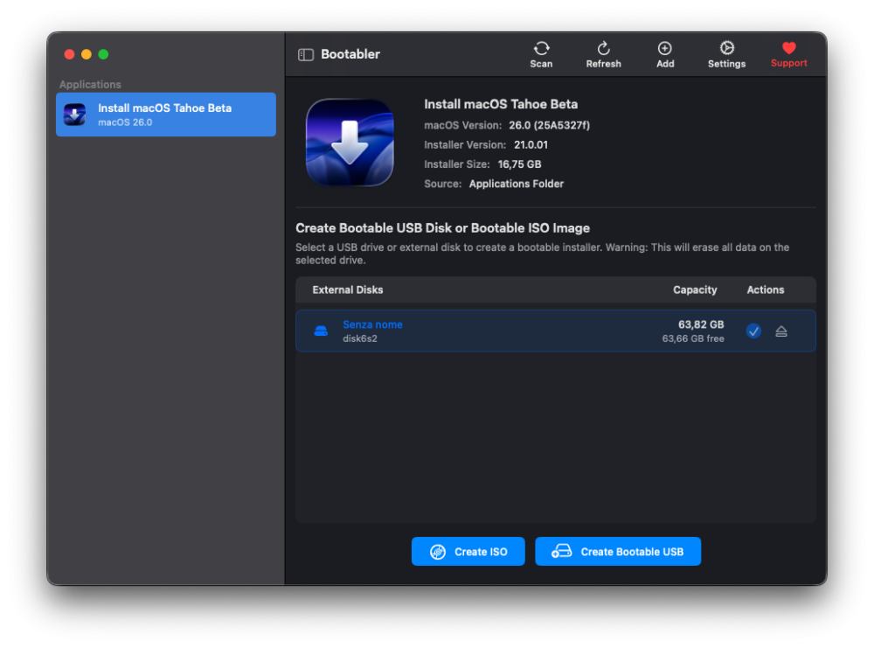Click the Capacity column header
Image resolution: width=874 pixels, height=648 pixels.
(695, 290)
